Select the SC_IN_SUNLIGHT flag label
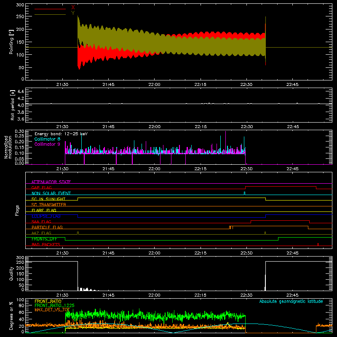This screenshot has width=337, height=337. 48,199
